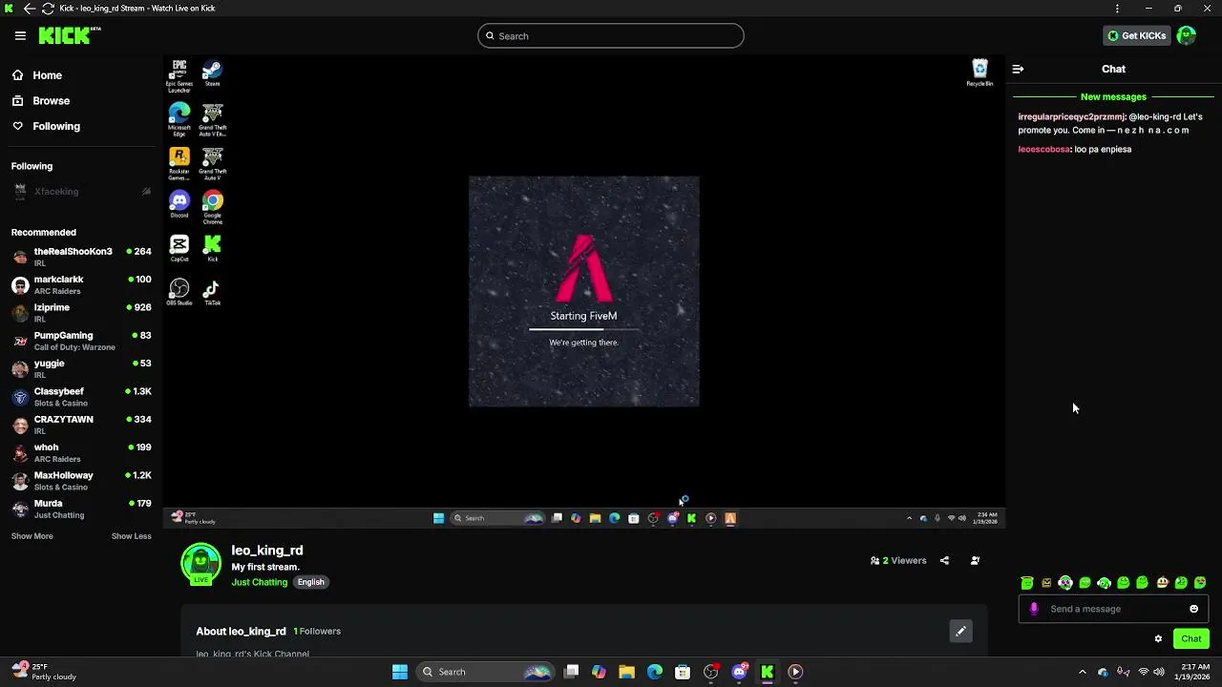
Task: Open Xfaceking followed channel
Action: [81, 192]
